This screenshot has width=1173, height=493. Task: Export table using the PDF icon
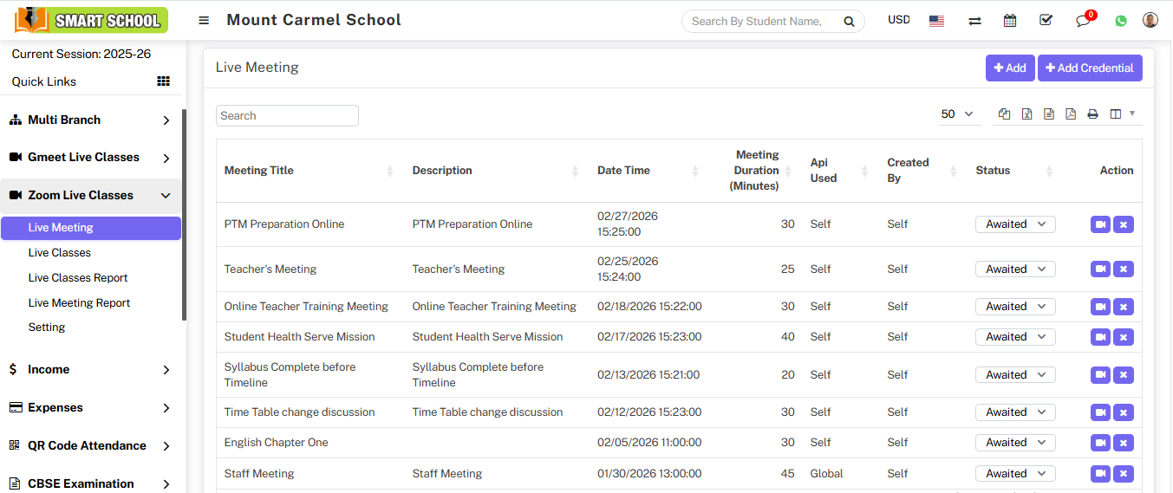[1071, 114]
